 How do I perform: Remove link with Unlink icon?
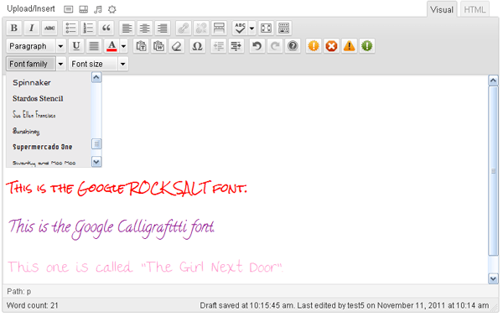(x=201, y=29)
